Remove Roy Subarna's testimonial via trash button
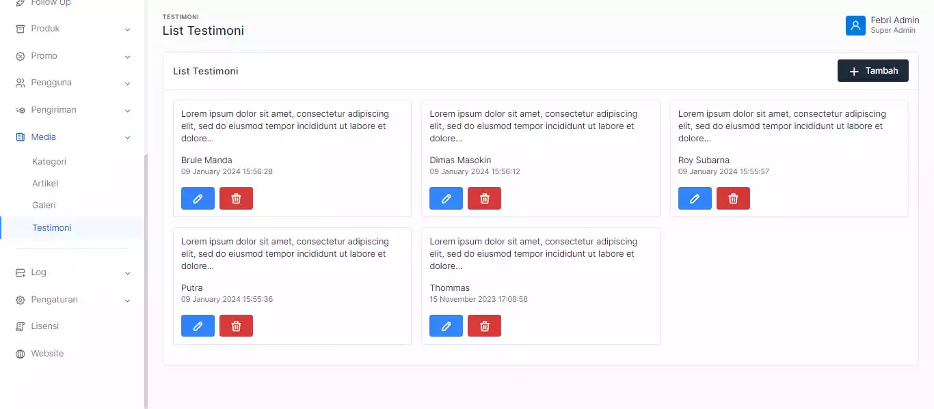Screen dimensions: 934x409 tap(733, 199)
